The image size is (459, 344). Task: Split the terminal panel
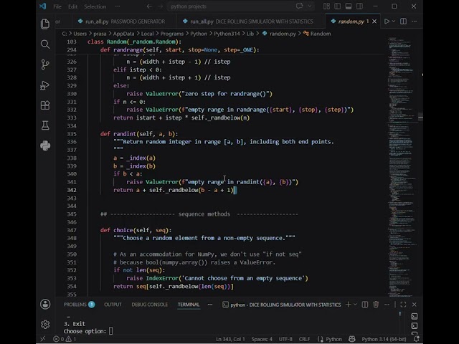pyautogui.click(x=365, y=305)
